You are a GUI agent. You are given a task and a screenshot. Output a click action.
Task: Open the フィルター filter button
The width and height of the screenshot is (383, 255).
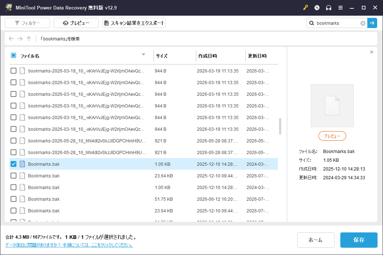click(x=27, y=23)
